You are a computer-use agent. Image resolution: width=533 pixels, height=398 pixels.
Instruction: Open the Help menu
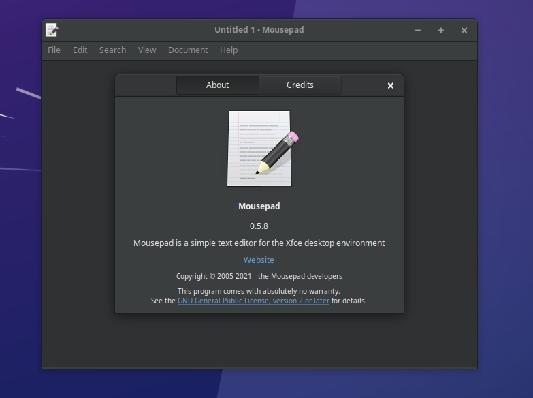click(x=229, y=50)
